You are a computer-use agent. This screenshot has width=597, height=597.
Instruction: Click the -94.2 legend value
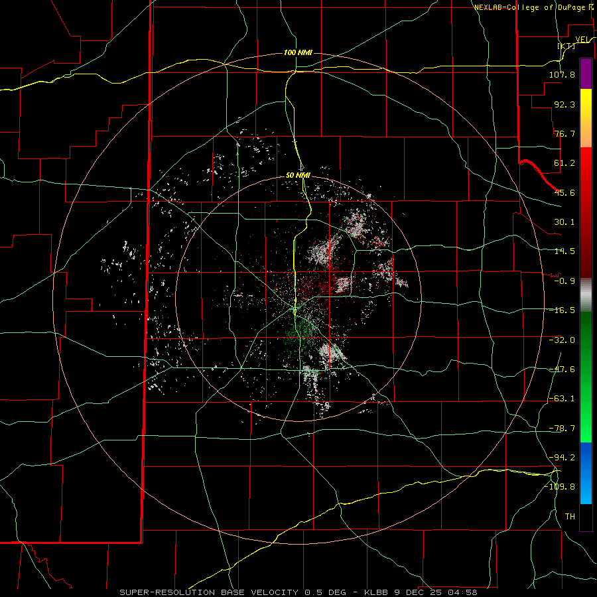562,457
